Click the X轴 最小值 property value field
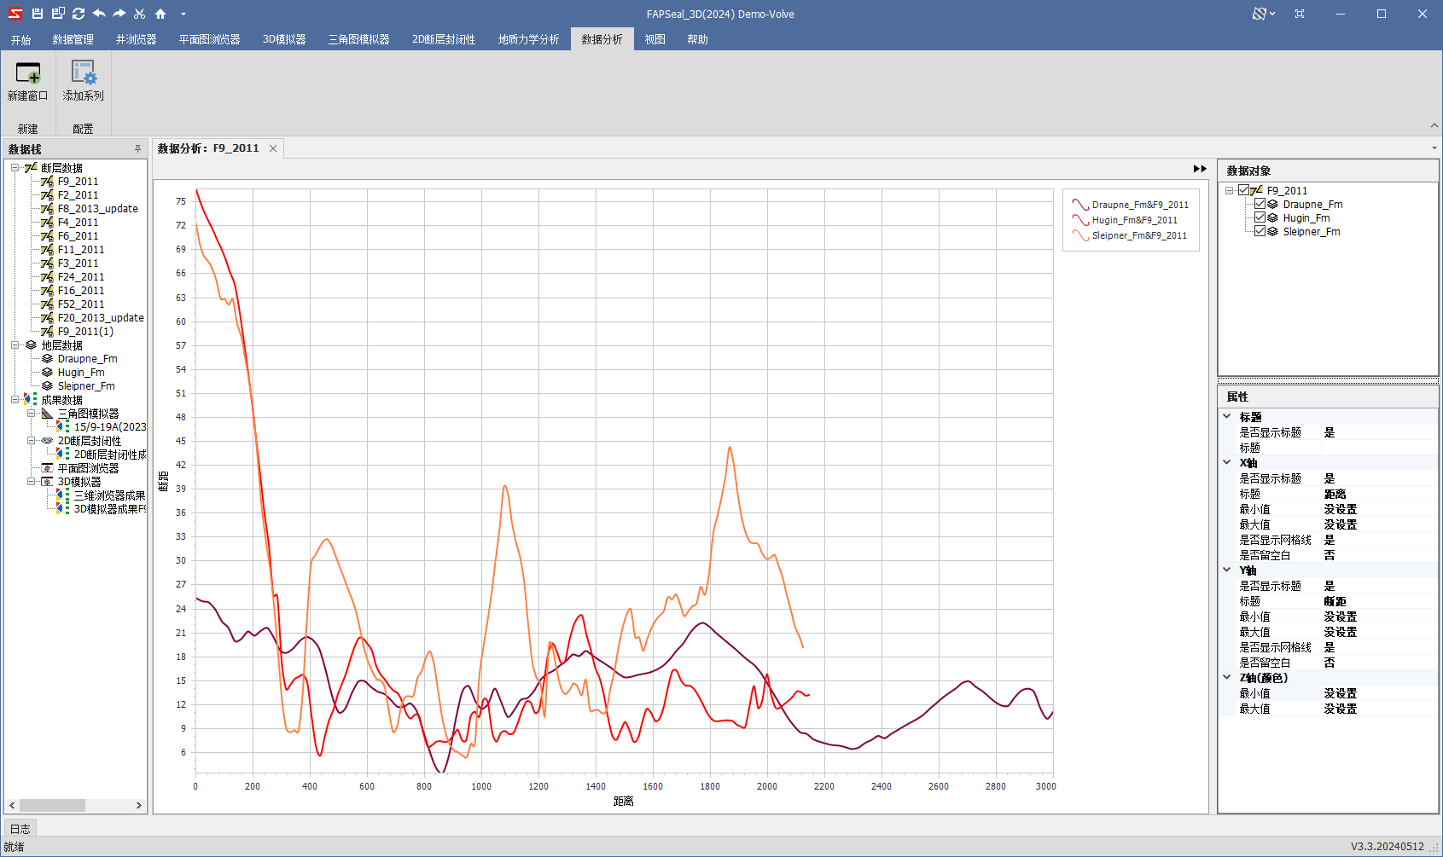This screenshot has width=1443, height=857. coord(1378,509)
